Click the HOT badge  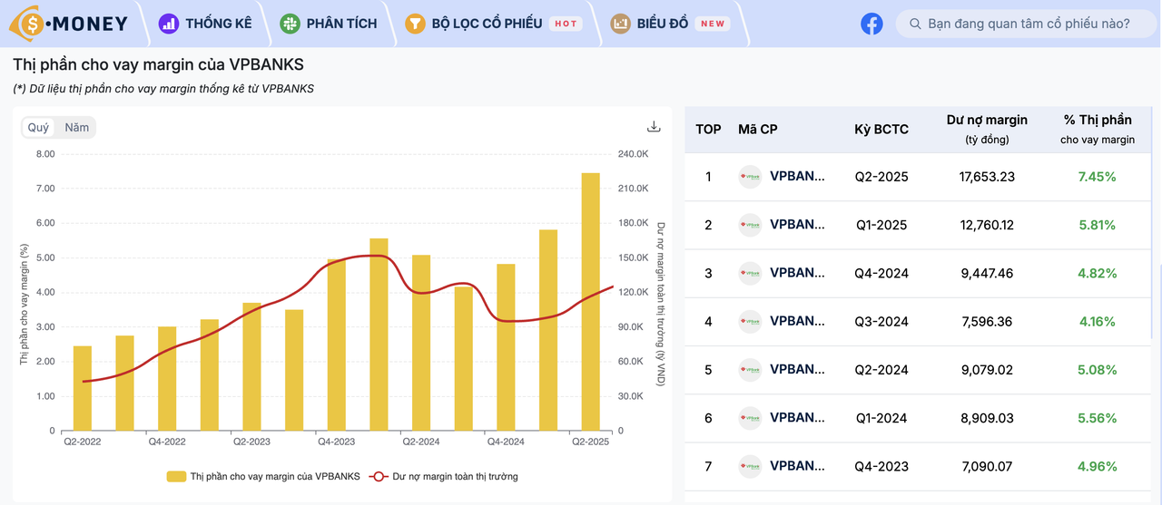[x=566, y=24]
